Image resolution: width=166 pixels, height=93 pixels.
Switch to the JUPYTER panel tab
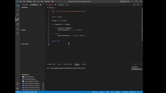(x=84, y=64)
